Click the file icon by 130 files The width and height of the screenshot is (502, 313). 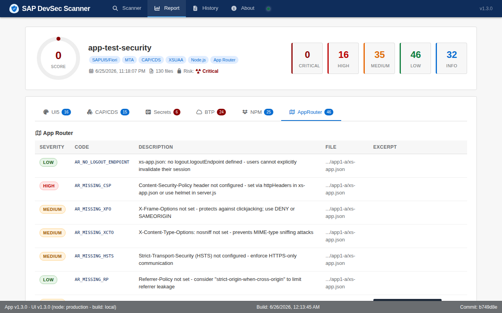(151, 71)
